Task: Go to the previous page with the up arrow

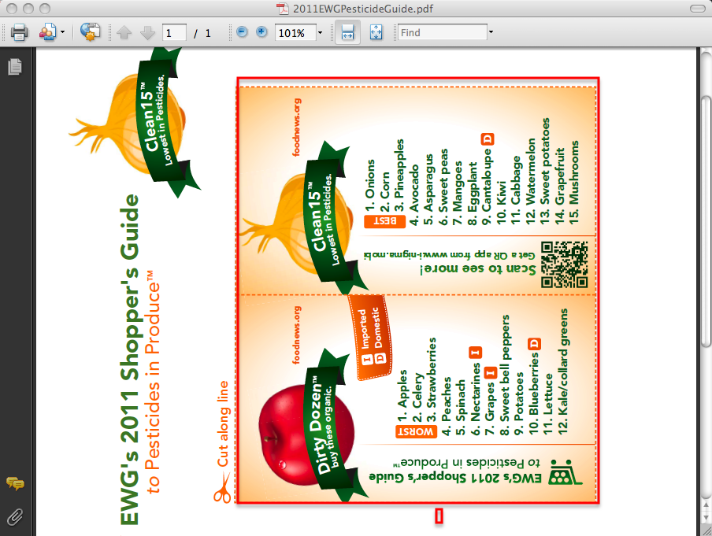Action: click(124, 33)
